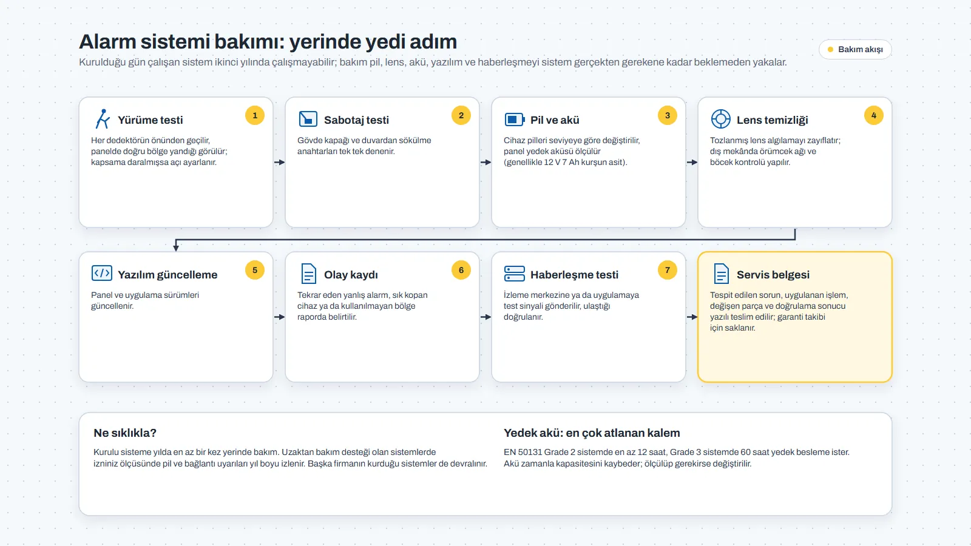
Task: Click the lens target icon for Lens temizliği
Action: [x=721, y=119]
